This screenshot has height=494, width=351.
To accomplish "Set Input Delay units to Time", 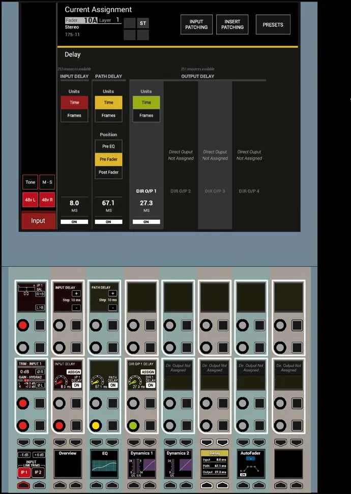I will click(74, 102).
